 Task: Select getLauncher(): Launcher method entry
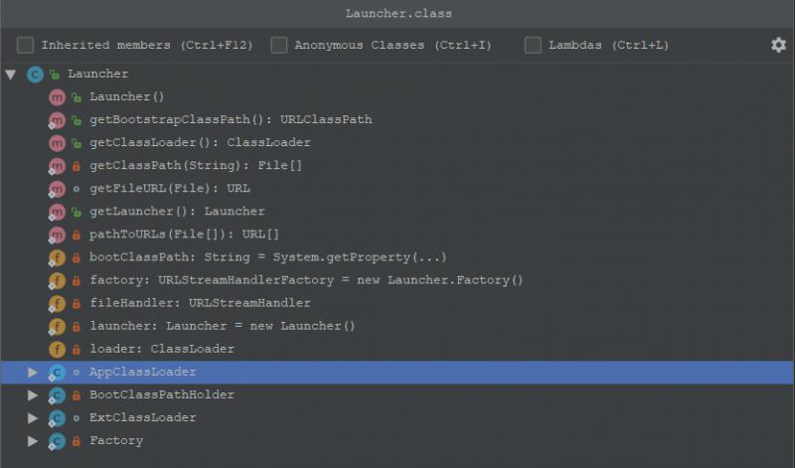point(177,212)
